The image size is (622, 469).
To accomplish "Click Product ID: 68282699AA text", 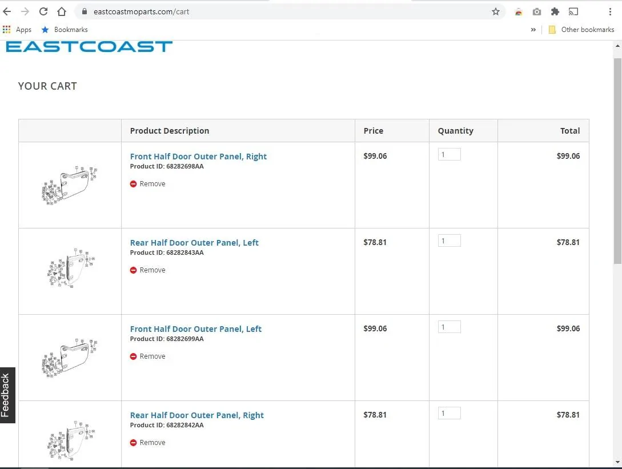I will click(x=167, y=339).
